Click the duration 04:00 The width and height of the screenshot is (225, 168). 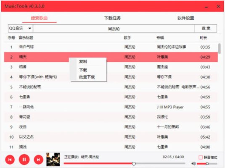[x=205, y=147]
